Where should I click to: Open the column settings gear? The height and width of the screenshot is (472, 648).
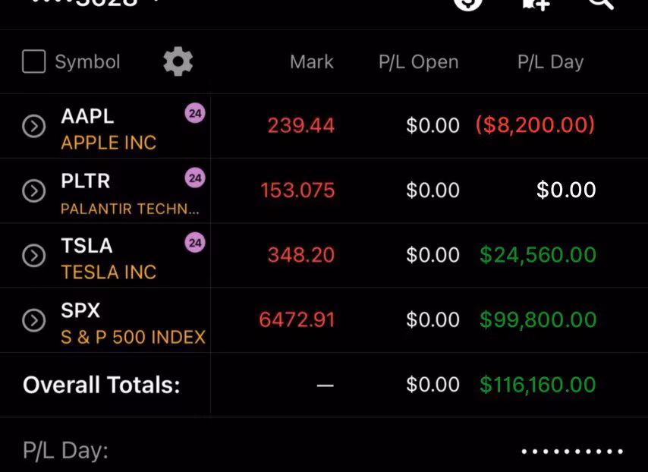point(178,61)
